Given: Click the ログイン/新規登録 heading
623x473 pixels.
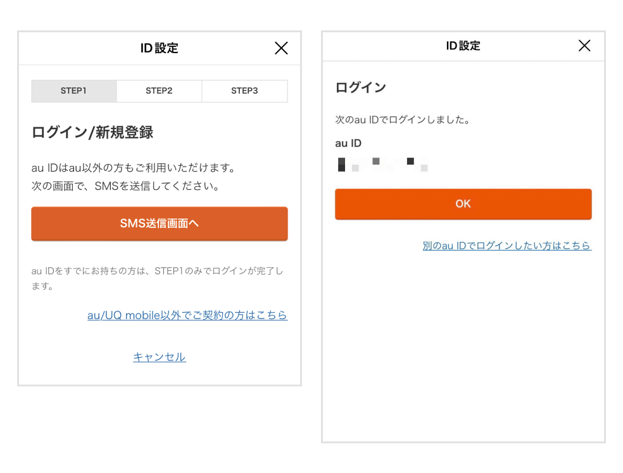Looking at the screenshot, I should click(x=92, y=132).
